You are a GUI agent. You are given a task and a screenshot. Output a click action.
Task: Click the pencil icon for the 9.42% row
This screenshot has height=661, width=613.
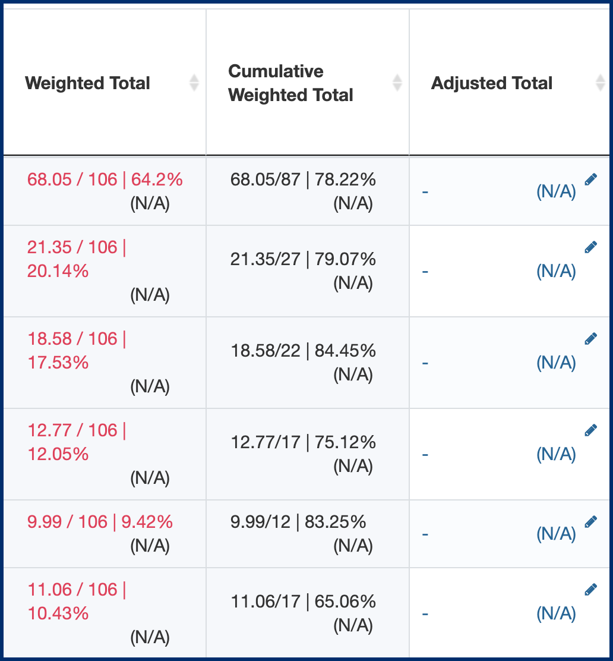click(591, 520)
